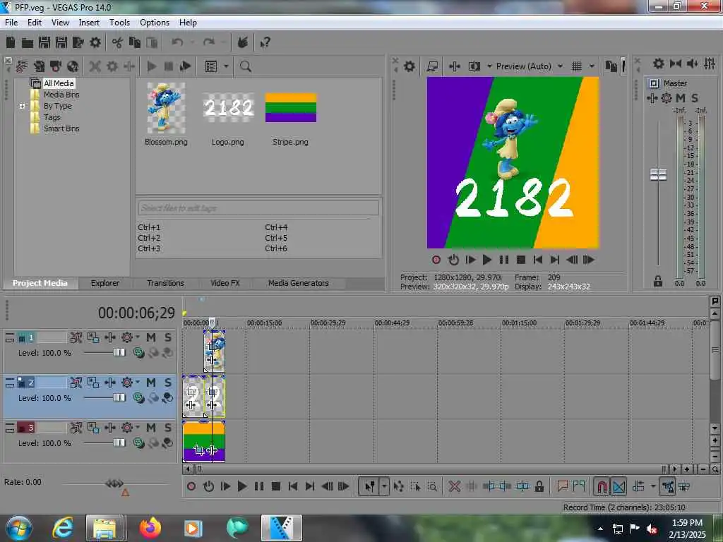Delete selection with red X icon

click(454, 486)
